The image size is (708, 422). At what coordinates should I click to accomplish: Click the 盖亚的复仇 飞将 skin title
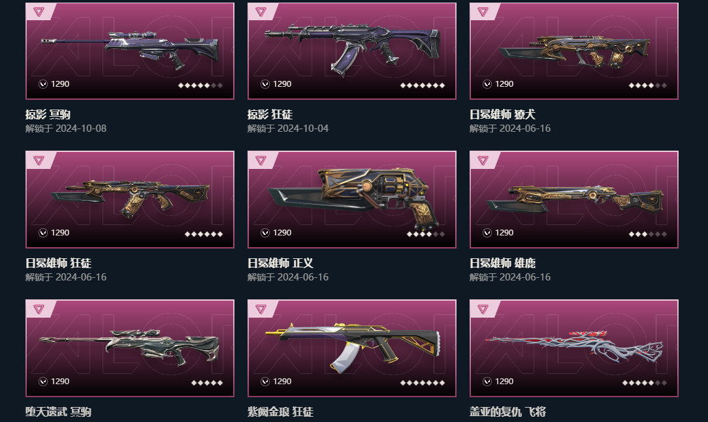pyautogui.click(x=507, y=412)
